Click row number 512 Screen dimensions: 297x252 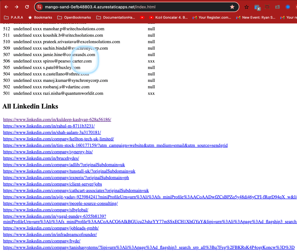click(x=6, y=29)
